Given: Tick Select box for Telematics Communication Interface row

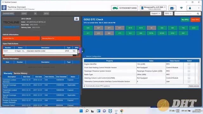Looking at the screenshot, I should (189, 81).
